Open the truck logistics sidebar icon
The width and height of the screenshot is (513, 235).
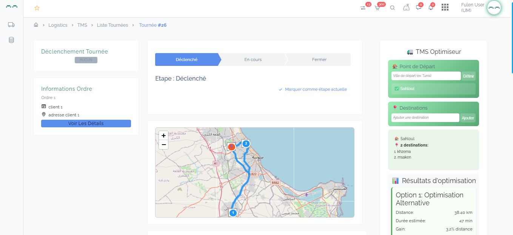click(x=11, y=25)
